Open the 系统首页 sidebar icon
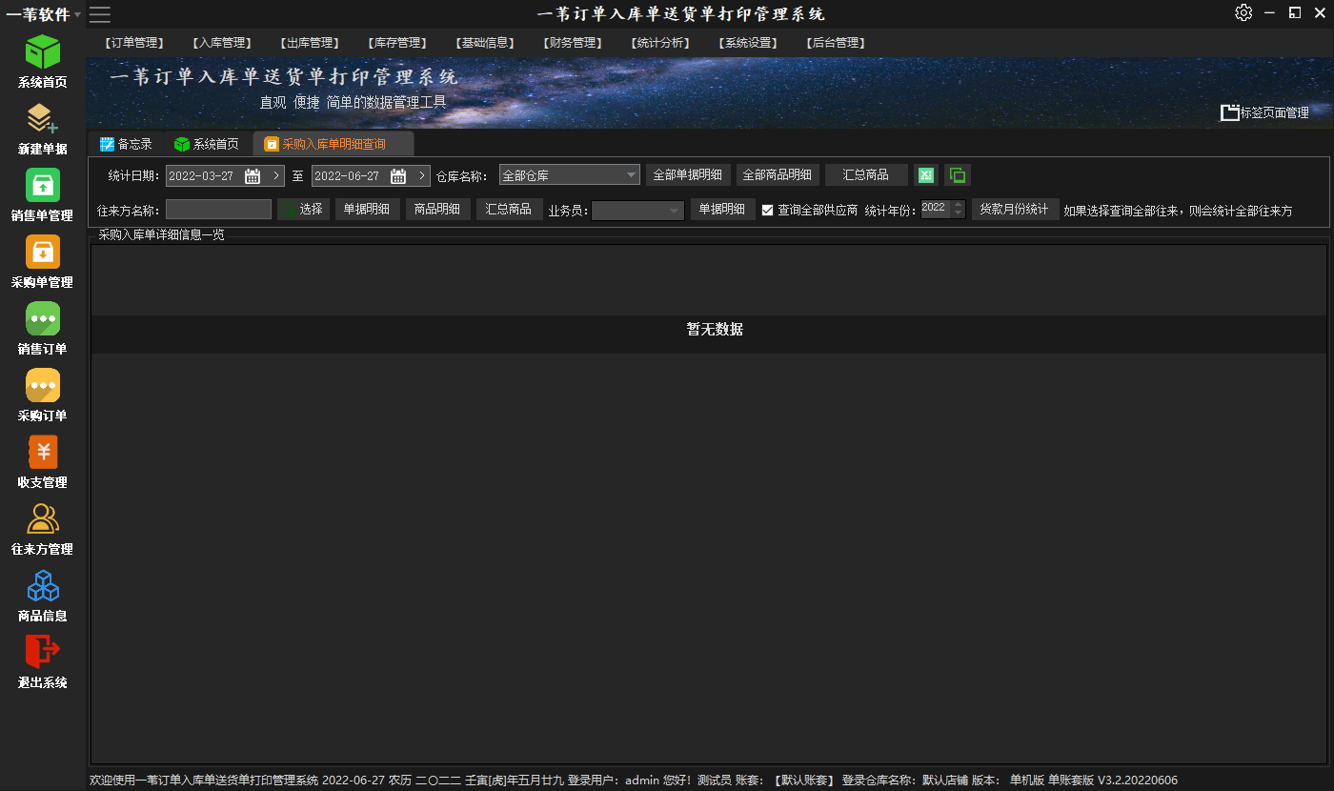 pos(43,52)
